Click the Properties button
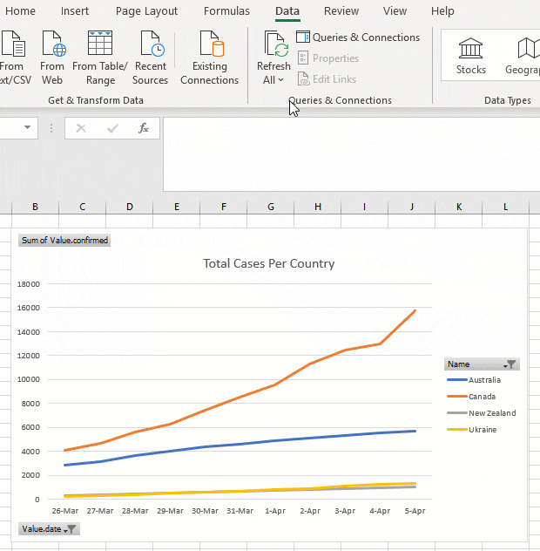Screen dimensions: 540x551 click(x=328, y=58)
